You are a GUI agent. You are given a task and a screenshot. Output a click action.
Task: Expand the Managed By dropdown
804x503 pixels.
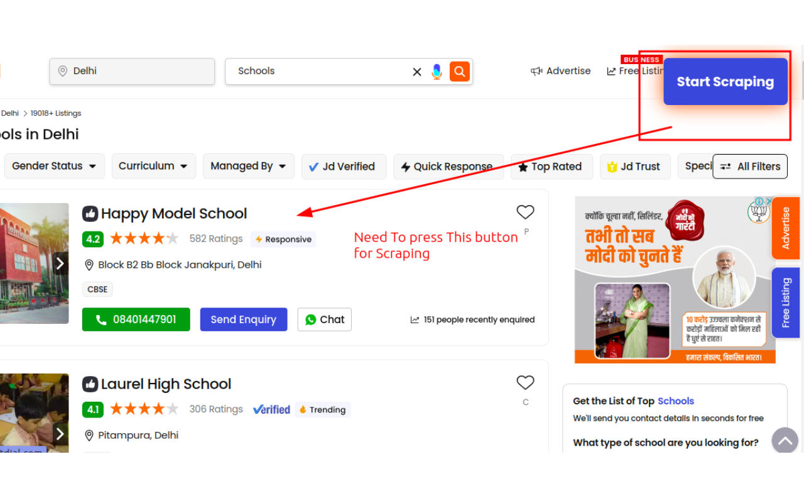coord(248,166)
